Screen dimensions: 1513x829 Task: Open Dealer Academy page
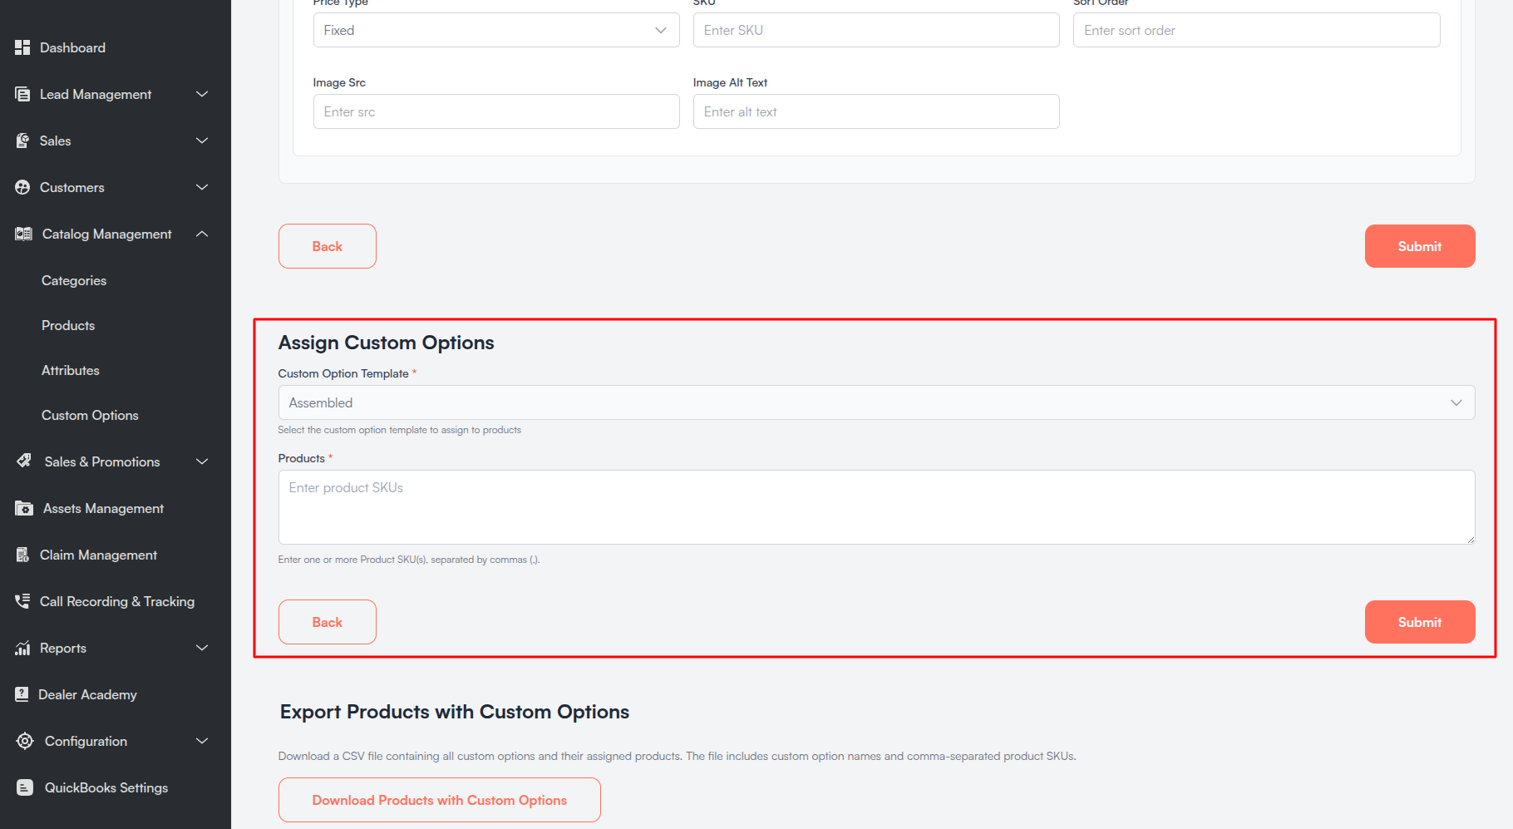coord(87,694)
